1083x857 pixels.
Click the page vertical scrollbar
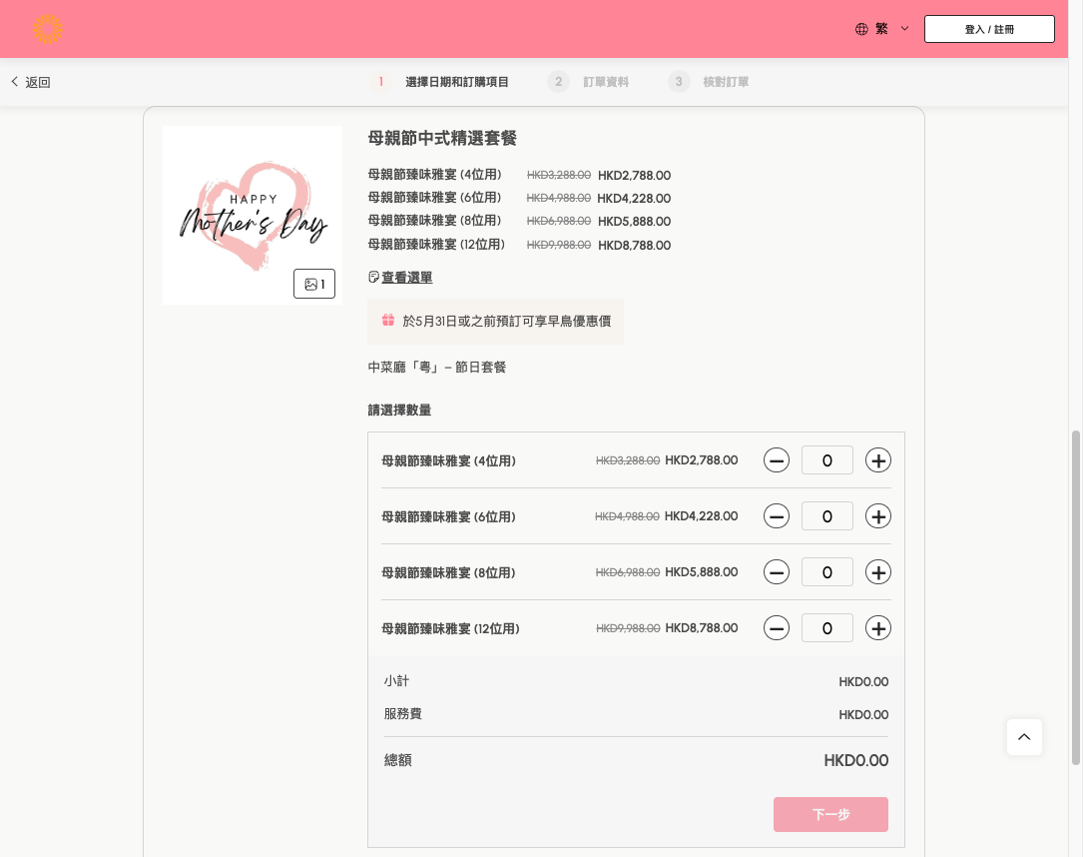(x=1075, y=597)
